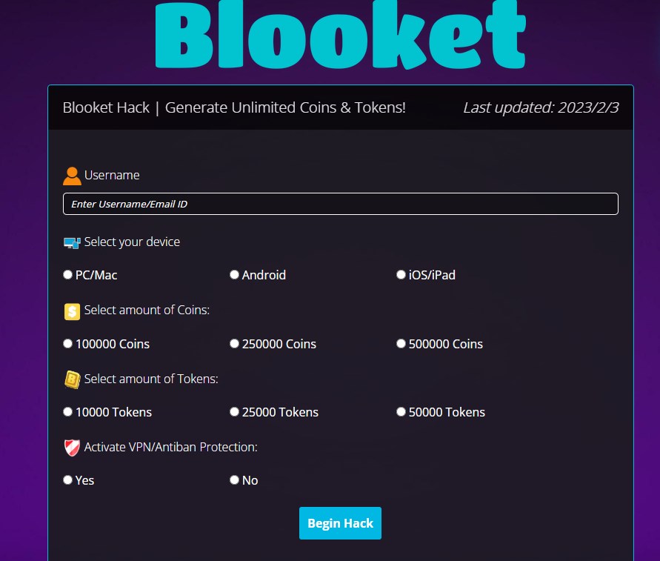Focus the Enter Username/Email ID field
This screenshot has height=561, width=660.
pos(340,204)
